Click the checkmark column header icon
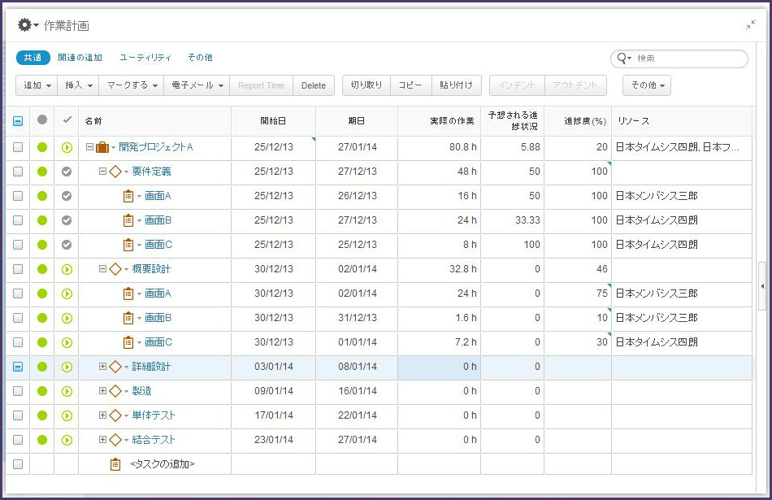Viewport: 772px width, 500px height. pos(67,120)
